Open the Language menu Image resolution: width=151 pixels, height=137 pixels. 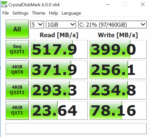coord(71,13)
